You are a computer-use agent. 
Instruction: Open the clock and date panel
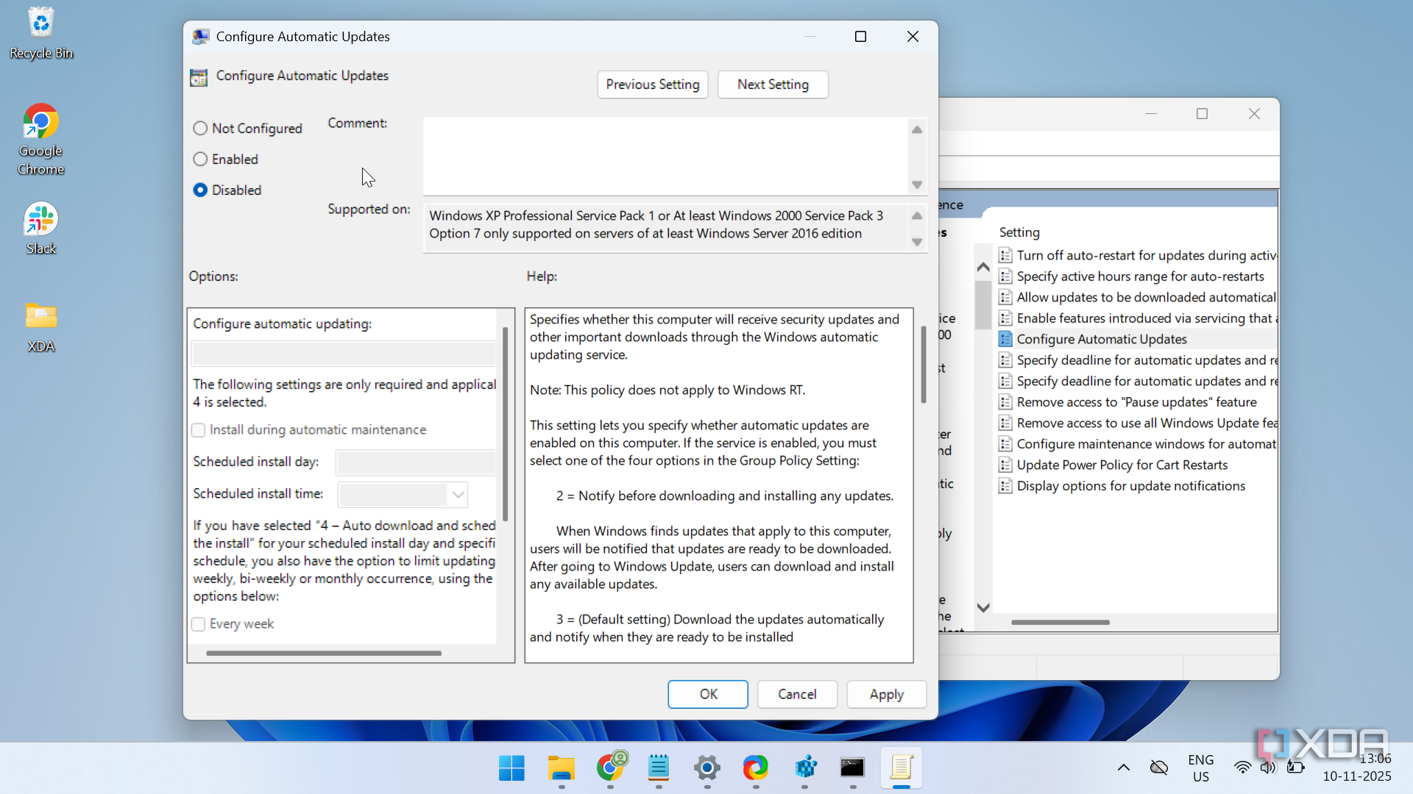(x=1356, y=768)
